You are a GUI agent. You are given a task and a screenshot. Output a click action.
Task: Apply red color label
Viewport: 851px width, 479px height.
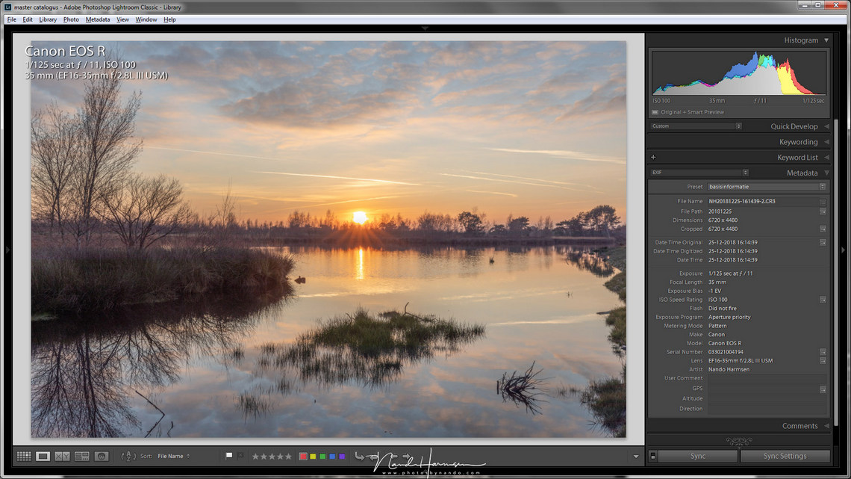click(303, 456)
